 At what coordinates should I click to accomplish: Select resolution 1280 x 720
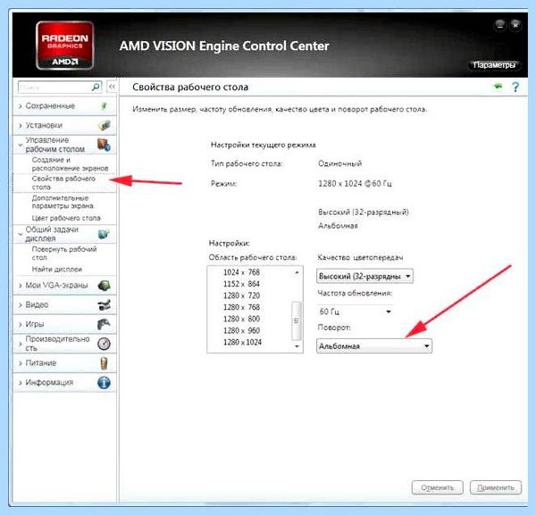[x=241, y=295]
